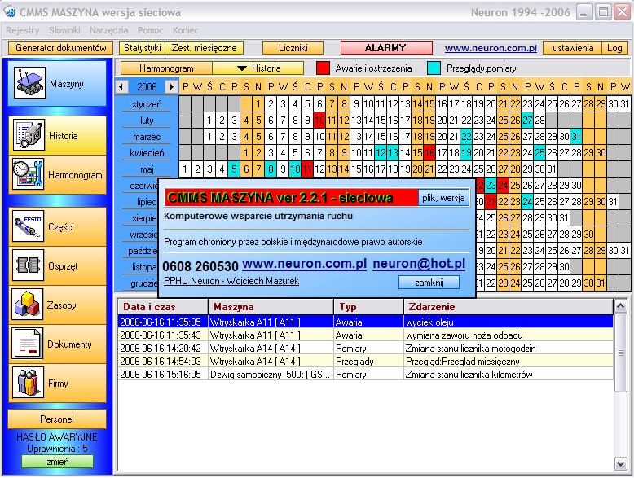Sort by Typ column header

click(x=368, y=307)
